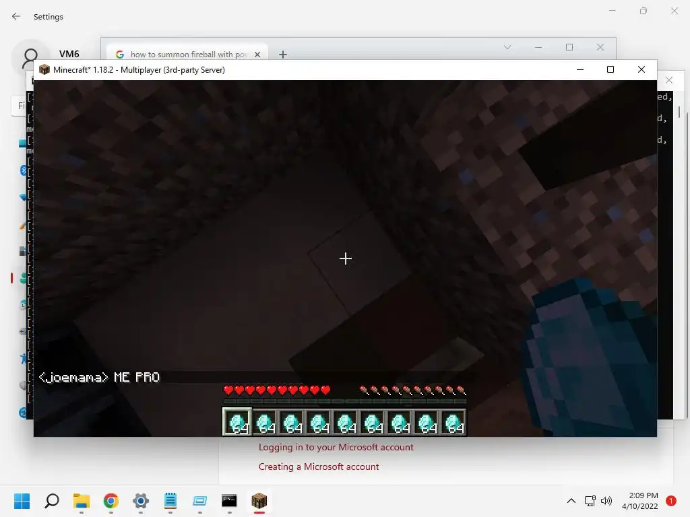This screenshot has height=517, width=690.
Task: Go back in the Settings window
Action: point(16,16)
